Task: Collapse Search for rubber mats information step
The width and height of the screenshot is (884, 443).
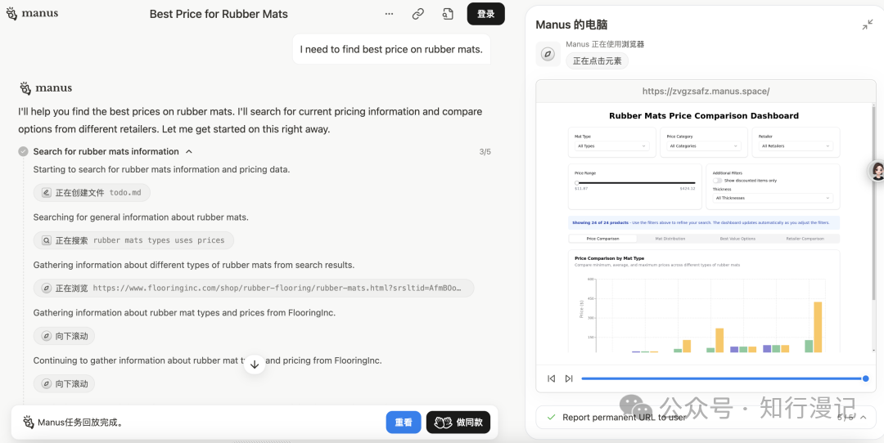Action: click(x=189, y=151)
